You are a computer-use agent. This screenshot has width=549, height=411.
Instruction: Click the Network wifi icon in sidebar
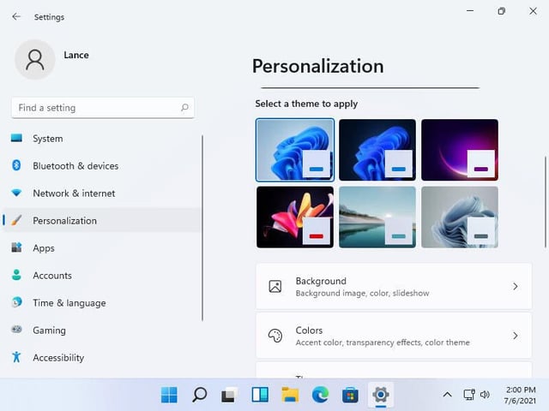point(16,193)
